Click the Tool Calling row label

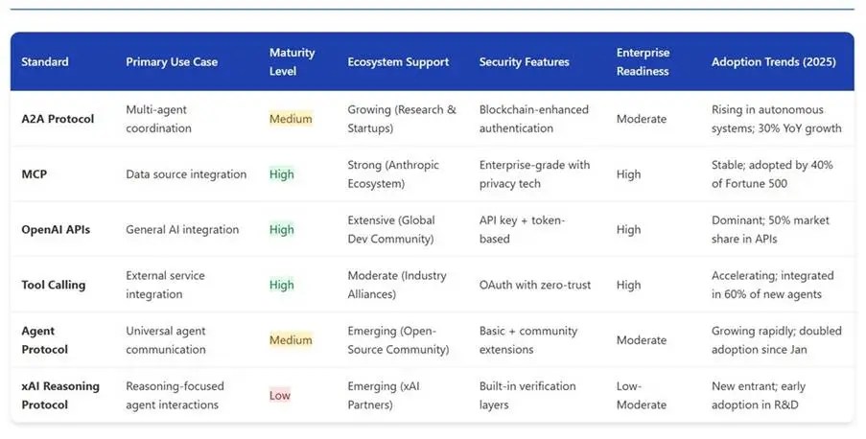(54, 285)
